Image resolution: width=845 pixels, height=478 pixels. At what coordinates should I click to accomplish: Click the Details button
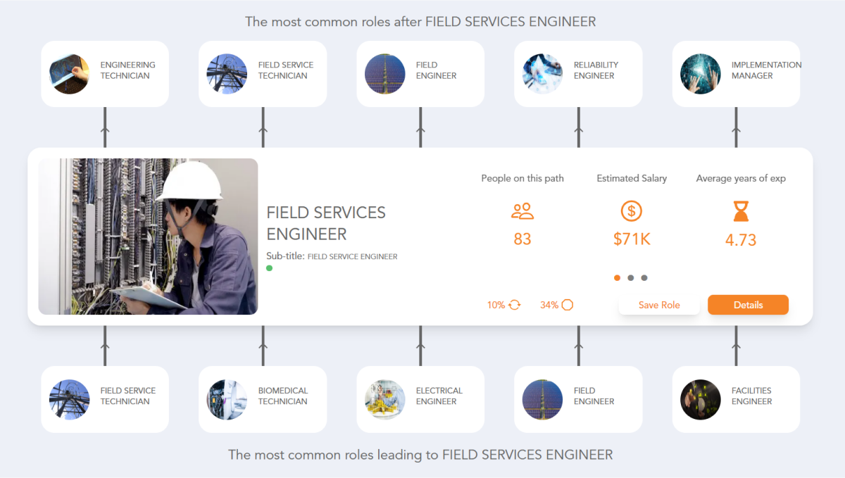pyautogui.click(x=748, y=304)
